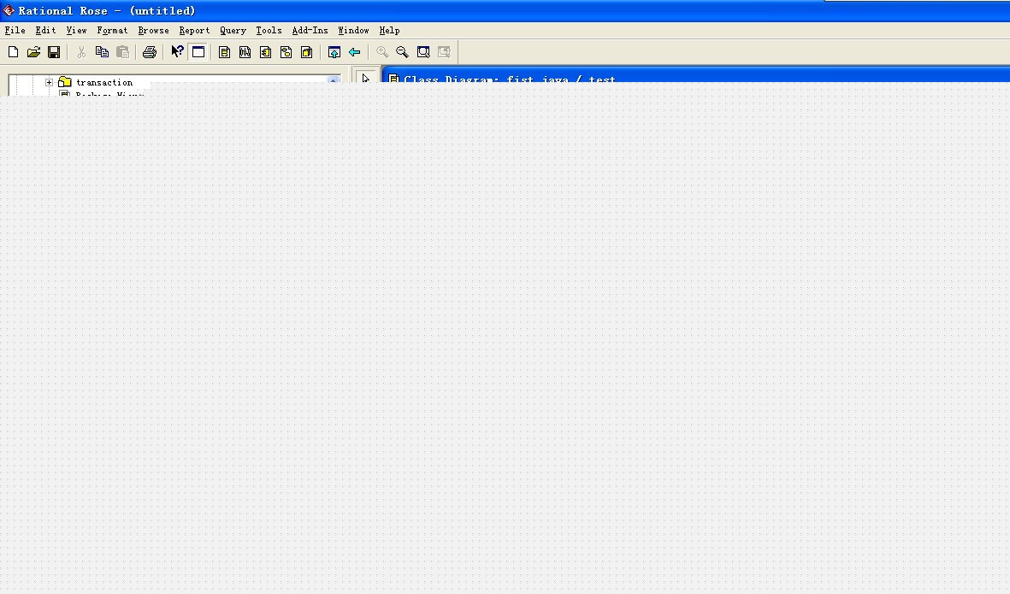The image size is (1010, 594).
Task: Open the Add-Ins menu
Action: (310, 30)
